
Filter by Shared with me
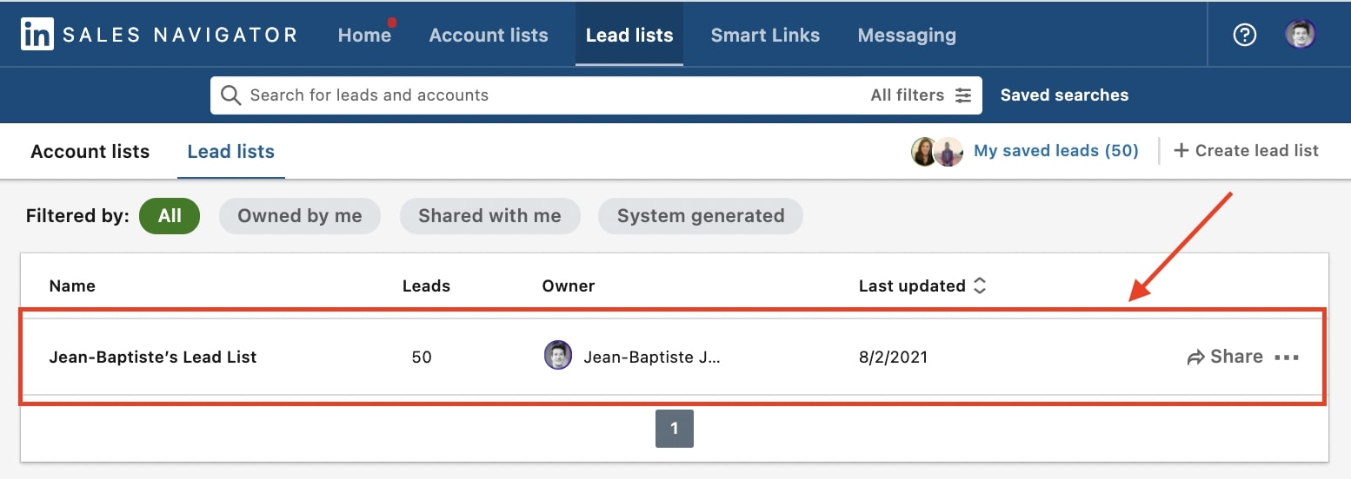[x=489, y=216]
